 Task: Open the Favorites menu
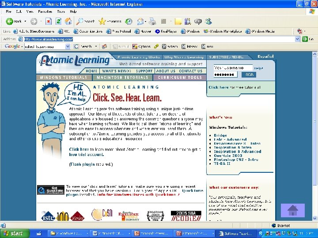click(x=45, y=11)
